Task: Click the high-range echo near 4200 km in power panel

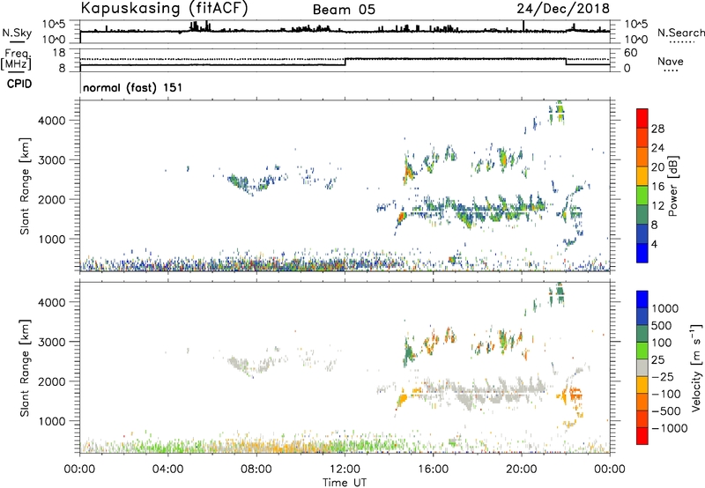Action: [x=560, y=112]
